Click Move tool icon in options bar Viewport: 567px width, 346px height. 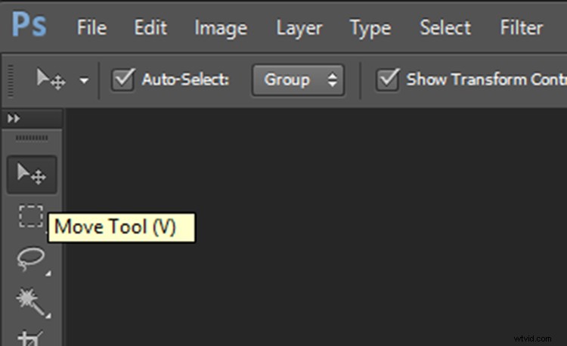point(51,80)
